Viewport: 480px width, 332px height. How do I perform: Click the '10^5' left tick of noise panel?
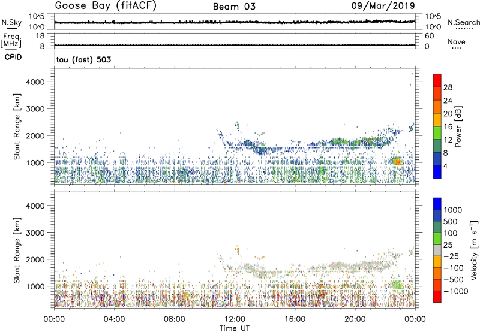37,17
